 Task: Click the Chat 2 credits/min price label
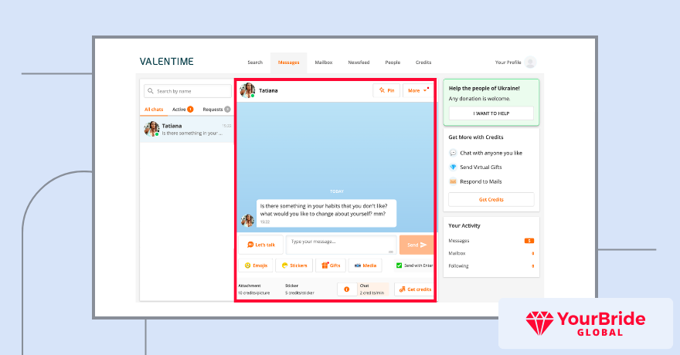372,289
